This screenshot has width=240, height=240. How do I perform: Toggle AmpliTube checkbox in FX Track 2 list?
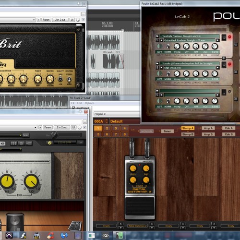coord(73,108)
